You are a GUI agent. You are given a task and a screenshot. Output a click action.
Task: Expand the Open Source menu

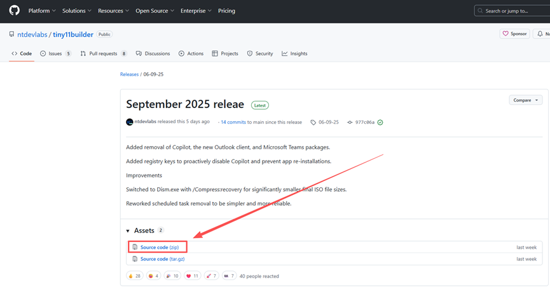pos(155,11)
